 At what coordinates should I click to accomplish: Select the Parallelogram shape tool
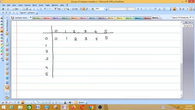50,102
